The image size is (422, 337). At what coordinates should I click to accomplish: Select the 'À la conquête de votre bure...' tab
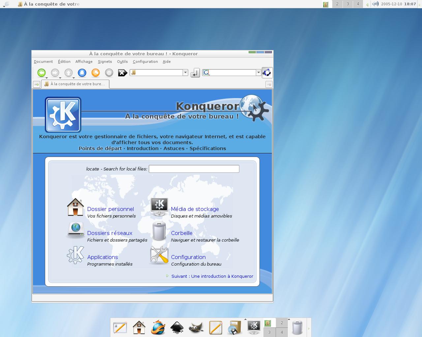coord(75,84)
